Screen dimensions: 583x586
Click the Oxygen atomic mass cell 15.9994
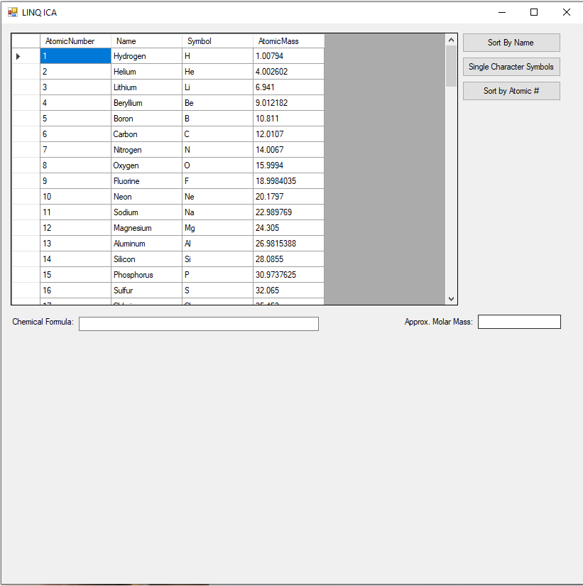tap(288, 166)
